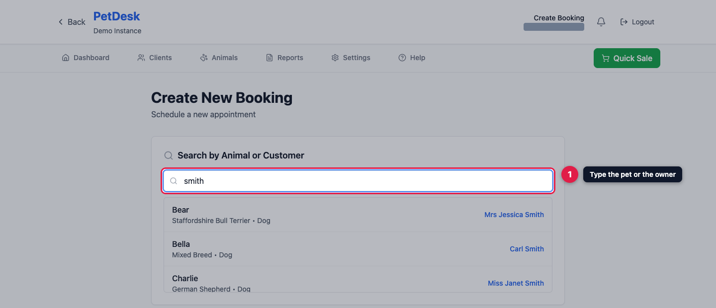Click the notification bell icon

pos(601,22)
